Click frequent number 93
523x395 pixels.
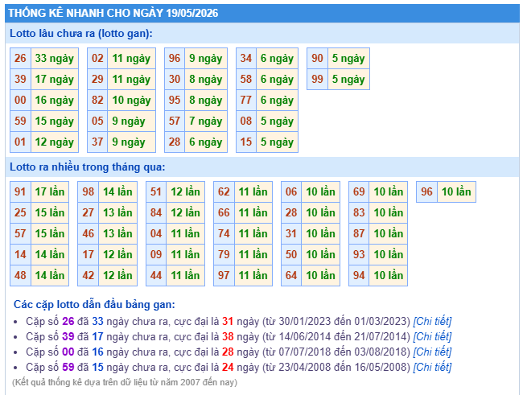point(359,254)
